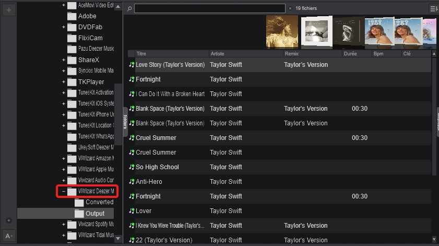Click the Adobe folder icon
Viewport: 439px width, 246px height.
pyautogui.click(x=72, y=16)
